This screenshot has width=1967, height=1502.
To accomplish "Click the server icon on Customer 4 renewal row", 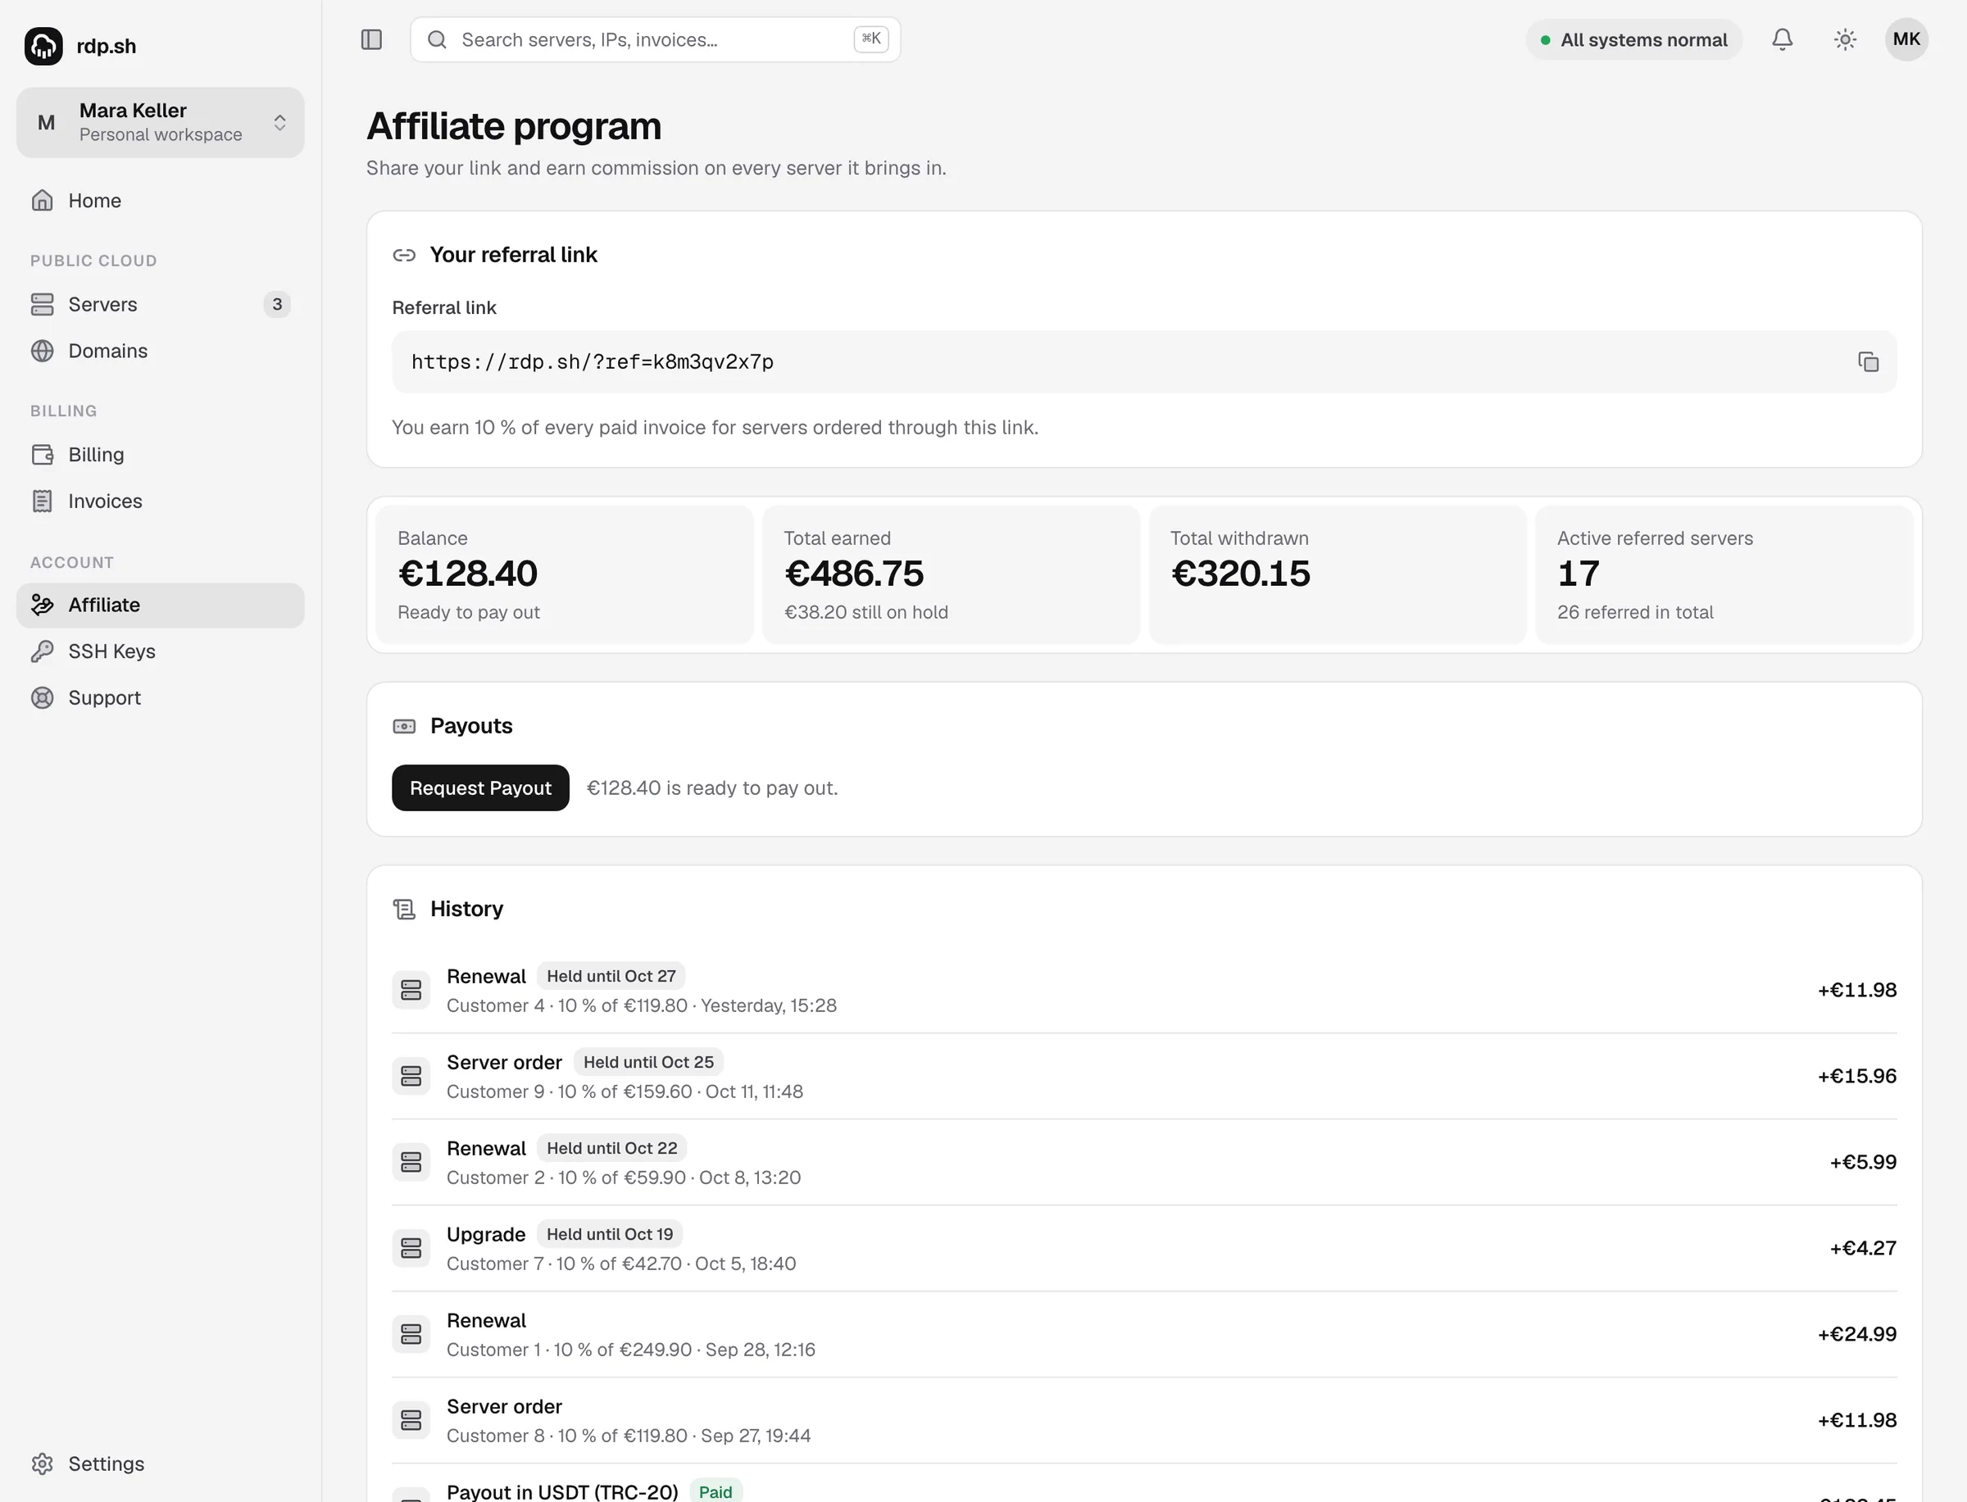I will coord(411,990).
